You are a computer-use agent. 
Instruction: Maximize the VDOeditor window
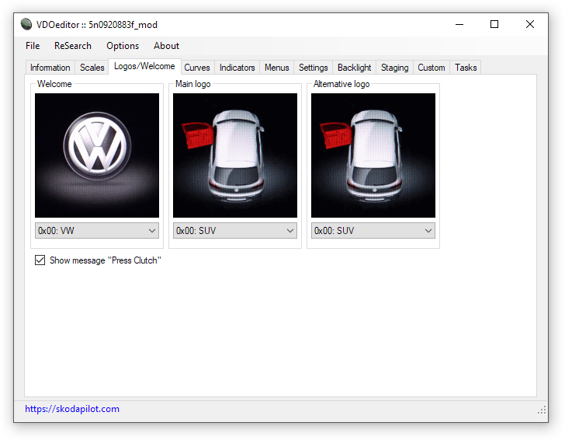(494, 25)
